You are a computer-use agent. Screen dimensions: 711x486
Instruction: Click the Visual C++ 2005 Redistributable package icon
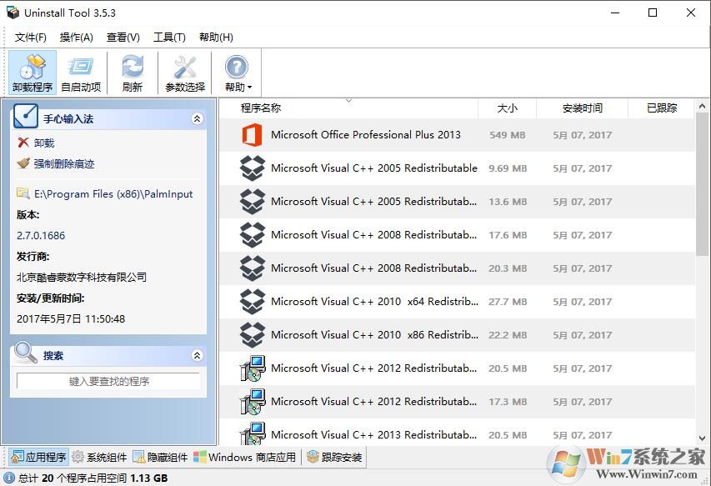[253, 168]
